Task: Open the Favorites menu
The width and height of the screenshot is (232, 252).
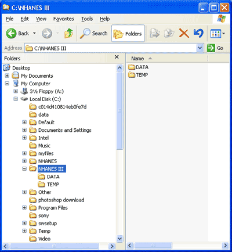Action: point(64,19)
